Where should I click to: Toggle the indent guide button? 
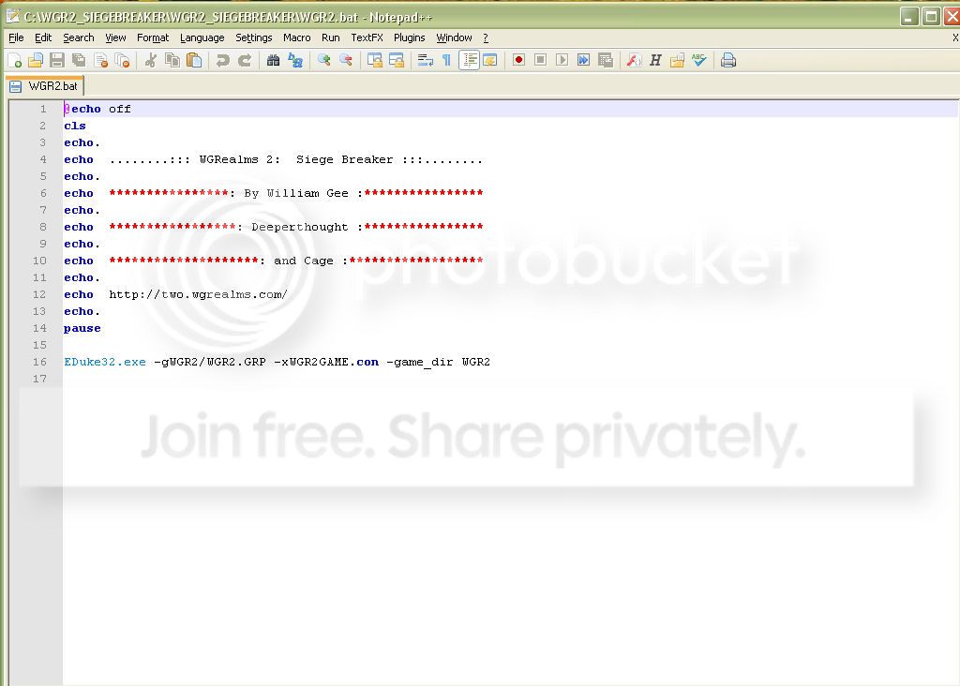pos(469,60)
